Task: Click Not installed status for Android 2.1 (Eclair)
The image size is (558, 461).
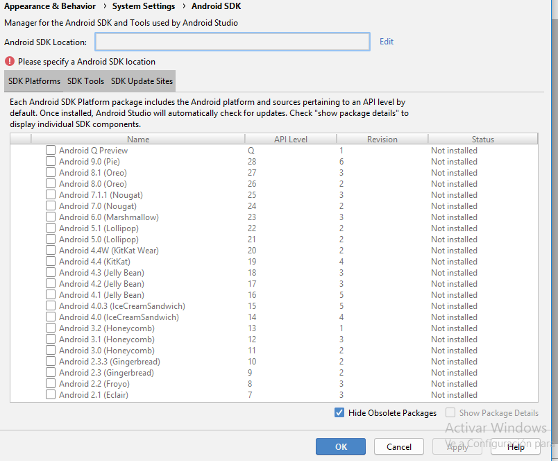Action: tap(454, 395)
